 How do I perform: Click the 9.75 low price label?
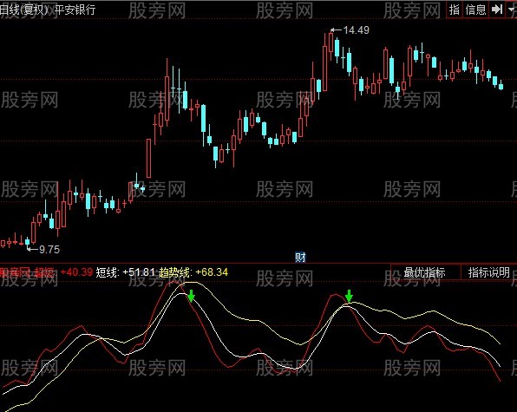[49, 250]
